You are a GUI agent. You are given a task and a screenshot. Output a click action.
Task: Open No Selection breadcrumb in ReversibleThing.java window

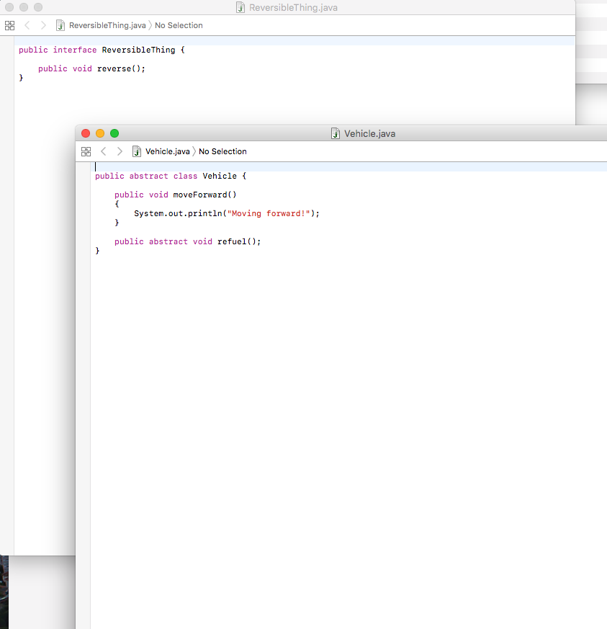pyautogui.click(x=179, y=25)
